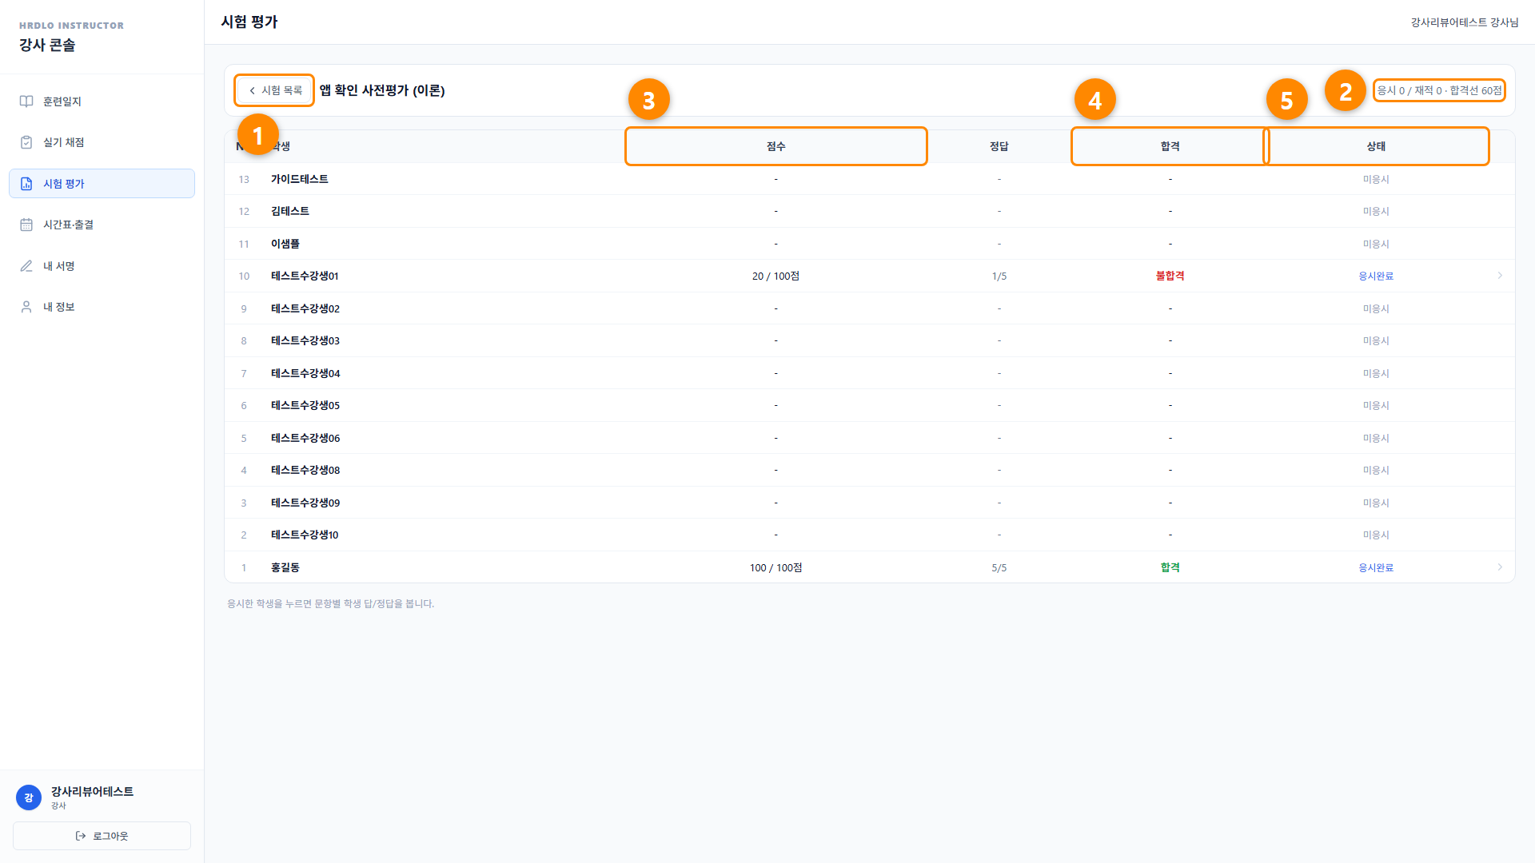Click the 시험 평가 document icon
The width and height of the screenshot is (1535, 863).
coord(26,184)
